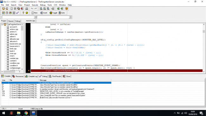Open Google Chrome from taskbar
206x116 pixels.
(26, 113)
